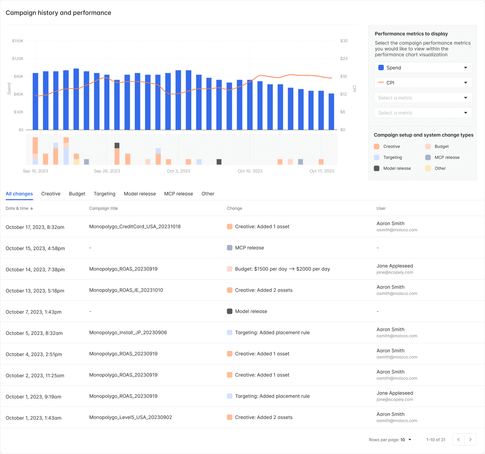Click the MCP release legend icon
Viewport: 485px width, 454px height.
pyautogui.click(x=428, y=157)
